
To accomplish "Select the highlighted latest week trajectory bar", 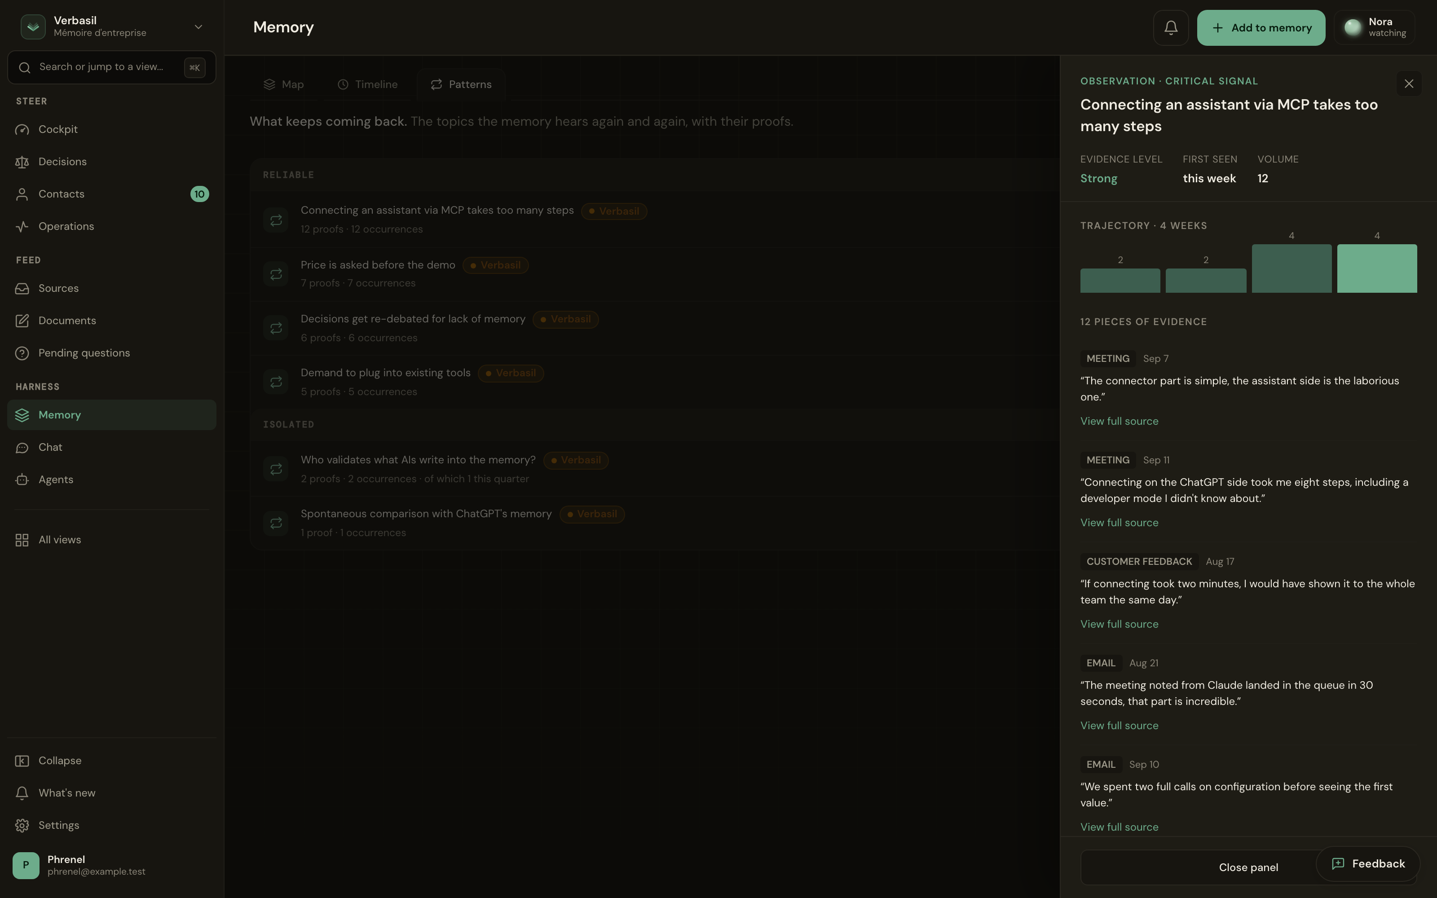I will (1376, 269).
